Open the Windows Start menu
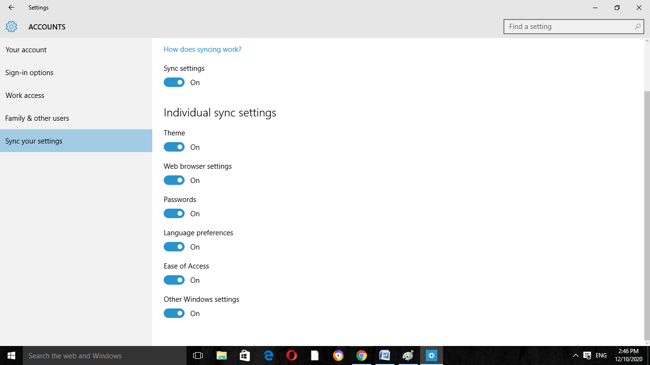Screen dimensions: 650x365 tap(11, 355)
